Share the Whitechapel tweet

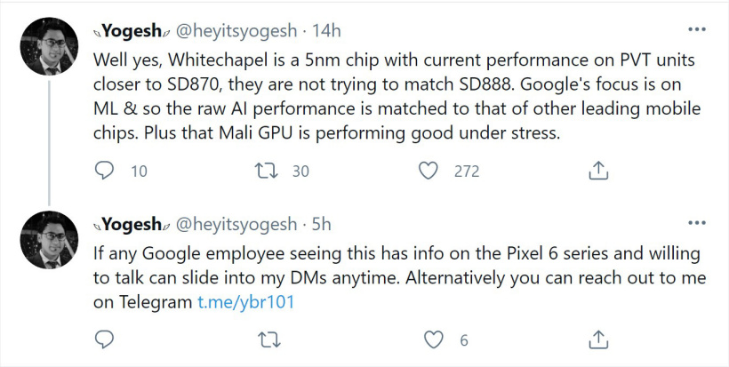pyautogui.click(x=598, y=171)
